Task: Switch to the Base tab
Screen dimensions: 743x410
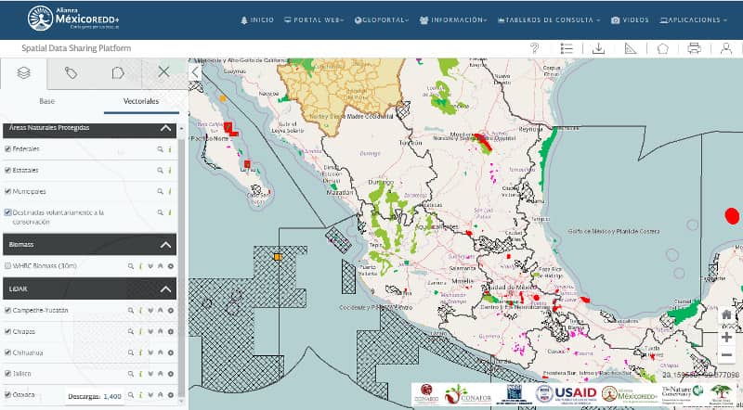Action: pos(46,100)
